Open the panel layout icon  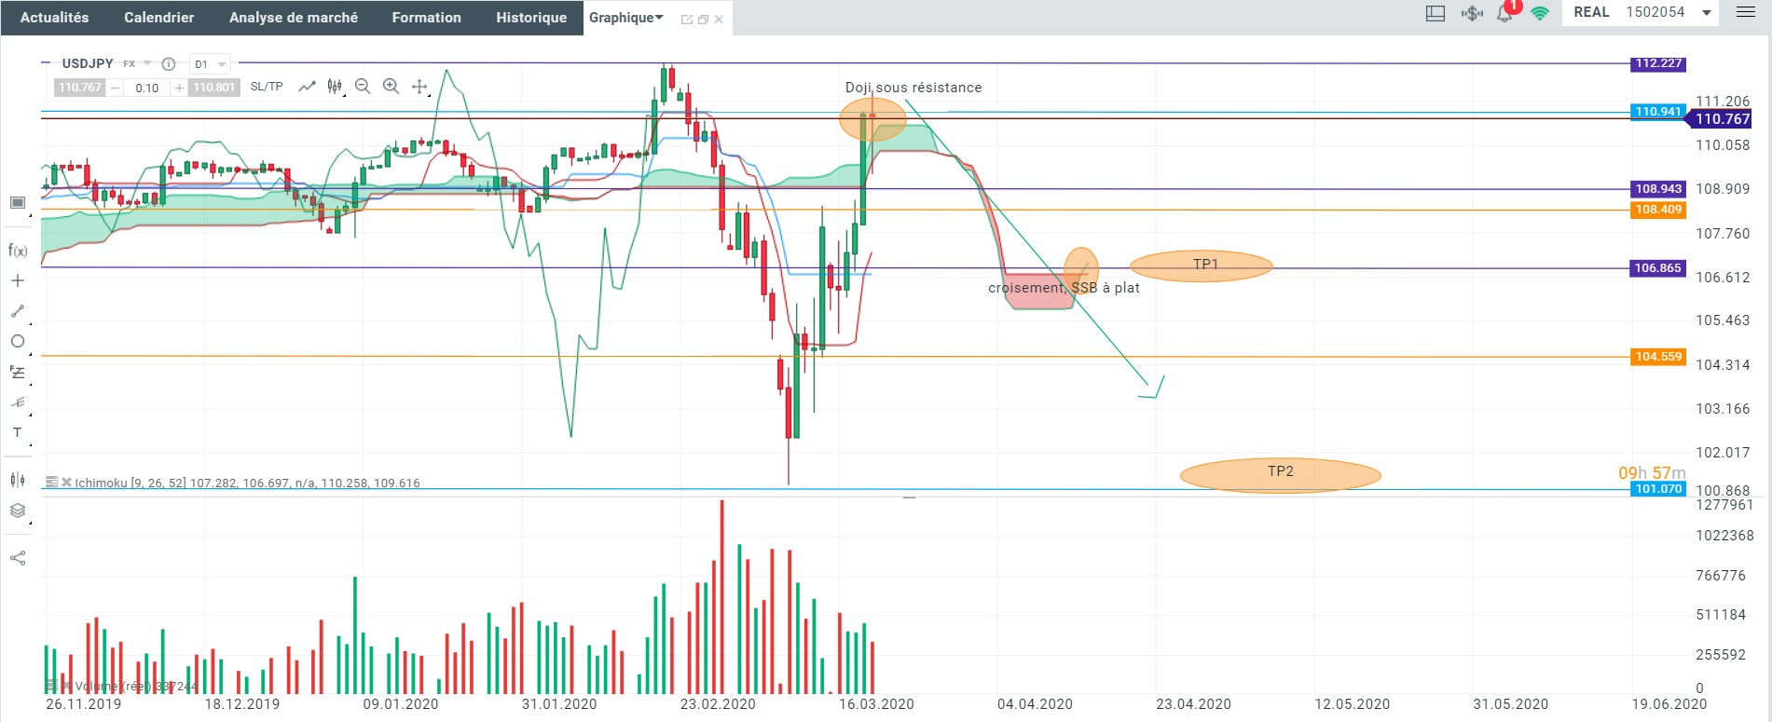(1435, 13)
